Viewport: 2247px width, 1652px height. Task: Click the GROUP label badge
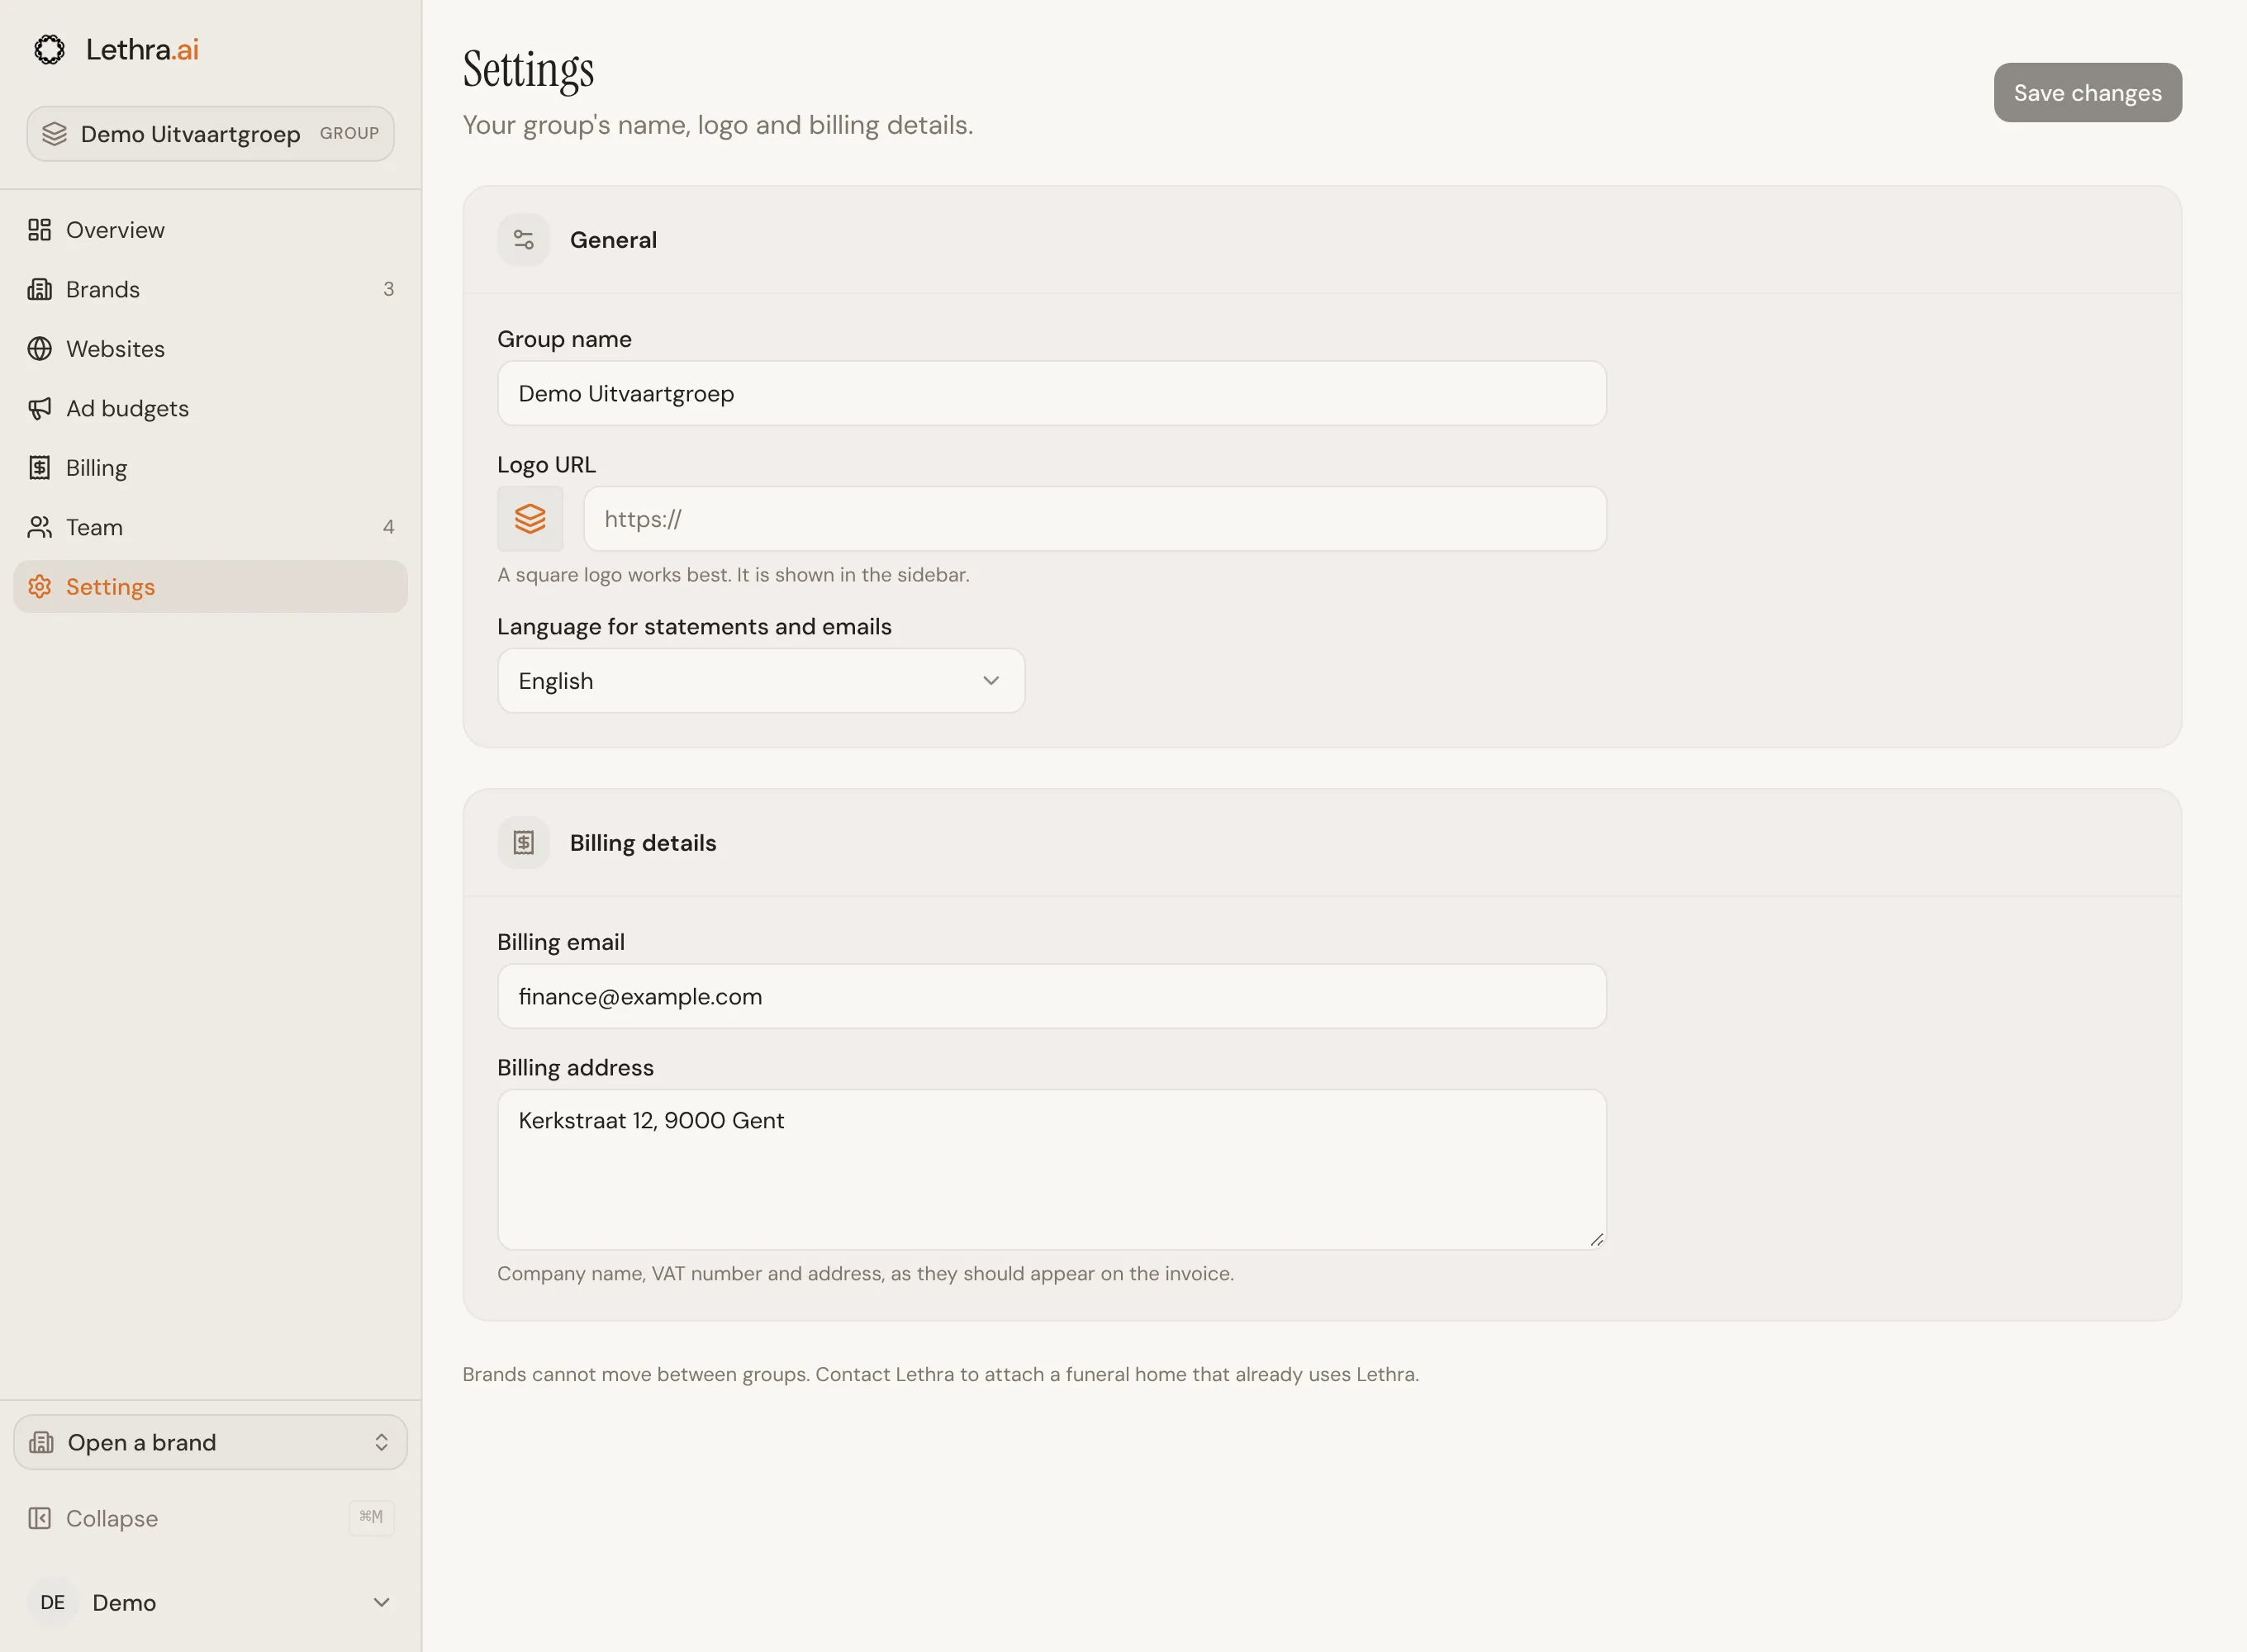[349, 133]
